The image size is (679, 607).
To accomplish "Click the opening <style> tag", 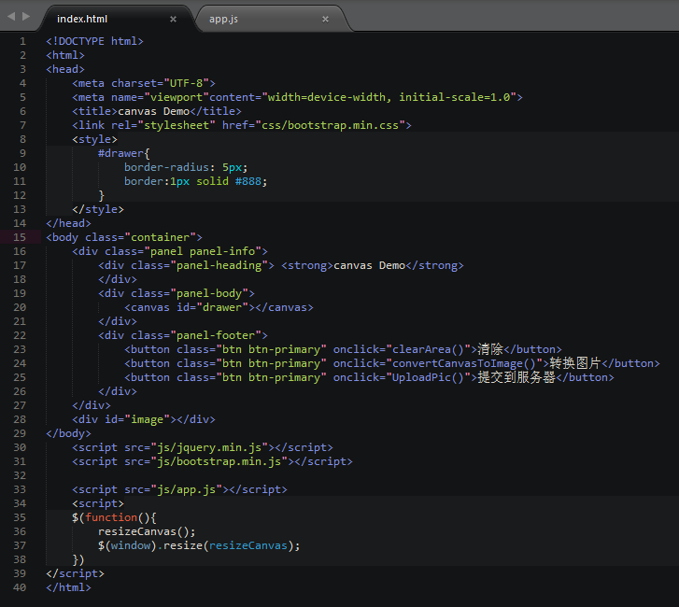I will (94, 139).
